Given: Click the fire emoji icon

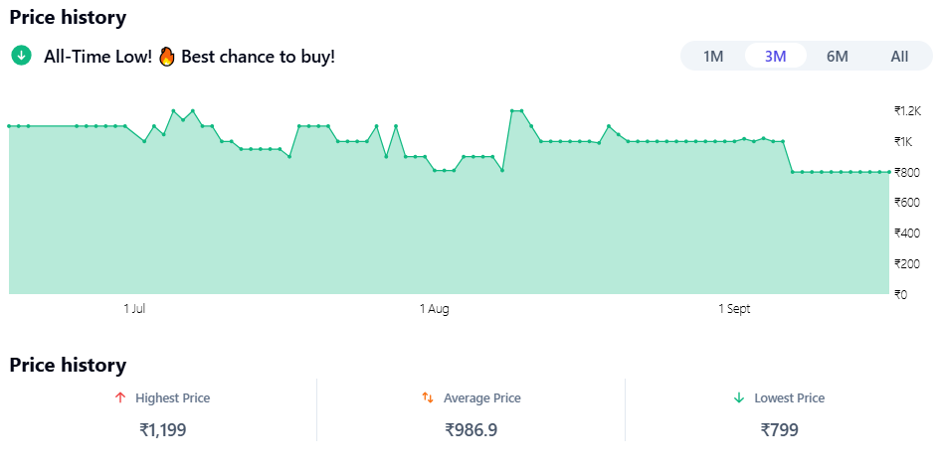Looking at the screenshot, I should coord(166,56).
